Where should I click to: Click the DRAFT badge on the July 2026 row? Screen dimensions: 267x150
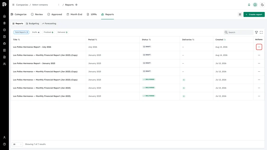click(x=147, y=47)
